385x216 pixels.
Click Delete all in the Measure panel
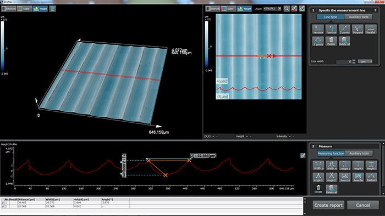click(332, 189)
